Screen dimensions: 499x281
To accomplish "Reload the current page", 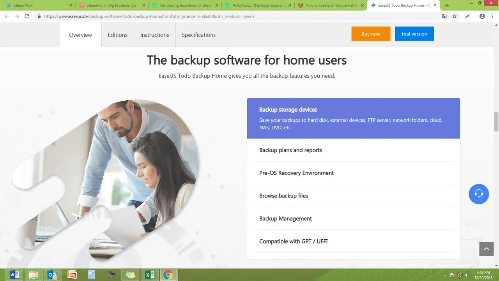I will 27,16.
